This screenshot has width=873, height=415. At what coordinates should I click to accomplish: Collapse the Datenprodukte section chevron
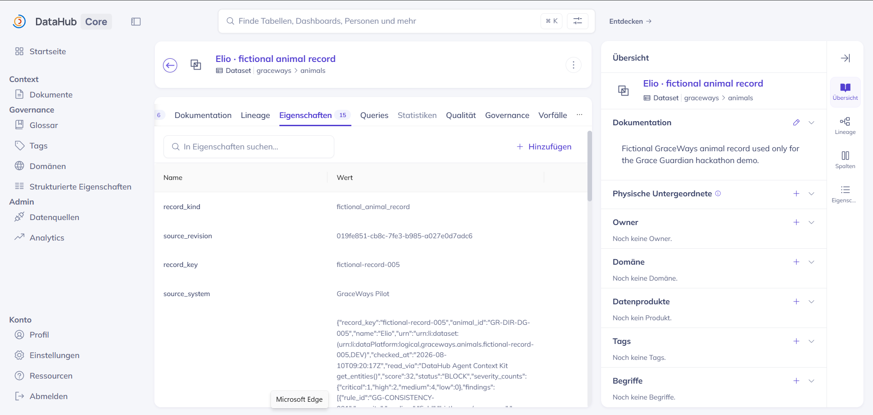[812, 302]
